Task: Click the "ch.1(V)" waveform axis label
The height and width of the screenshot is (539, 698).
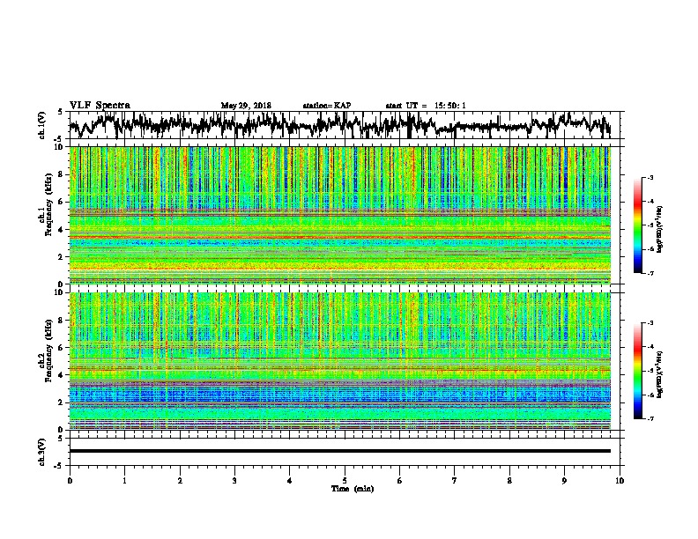Action: click(x=41, y=125)
